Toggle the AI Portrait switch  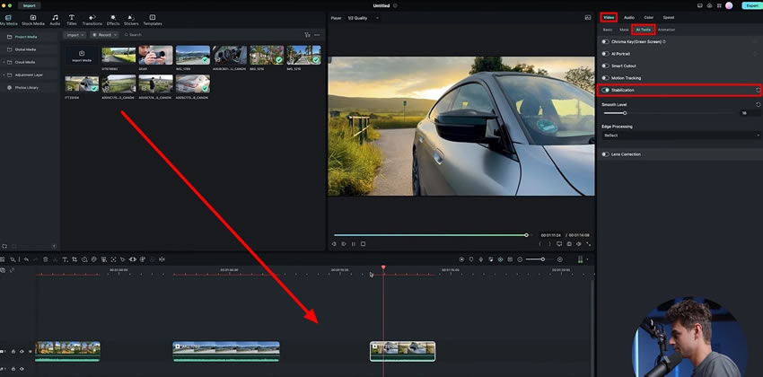605,54
